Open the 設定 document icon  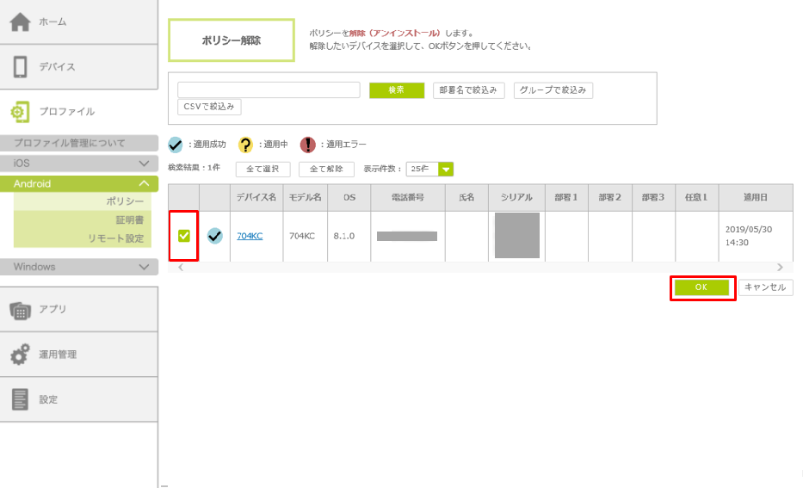click(x=20, y=399)
